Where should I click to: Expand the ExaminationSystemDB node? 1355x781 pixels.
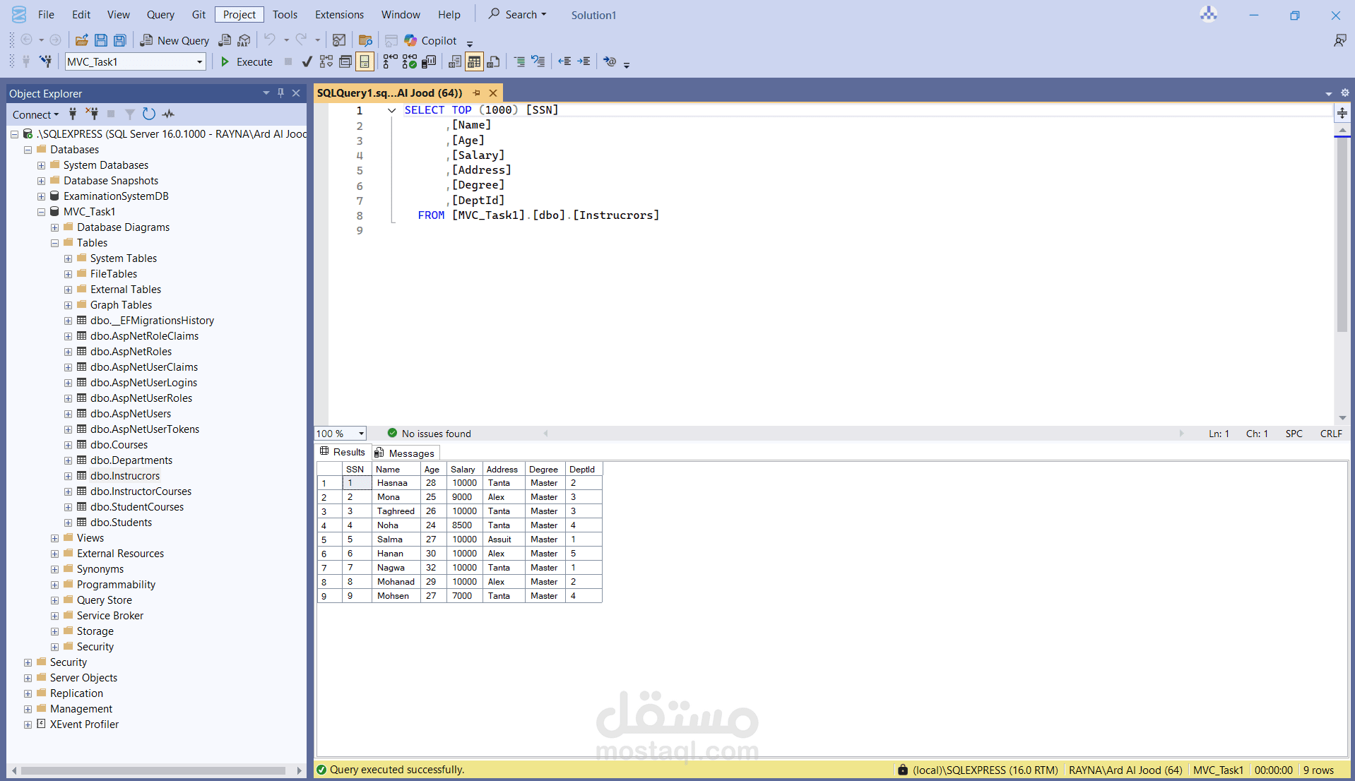[x=41, y=196]
